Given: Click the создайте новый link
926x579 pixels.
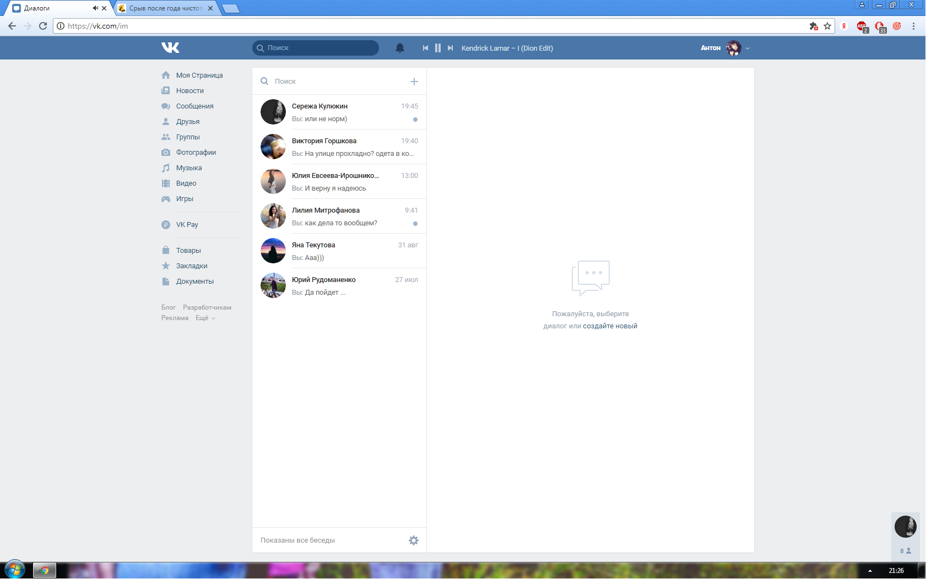Looking at the screenshot, I should [610, 326].
